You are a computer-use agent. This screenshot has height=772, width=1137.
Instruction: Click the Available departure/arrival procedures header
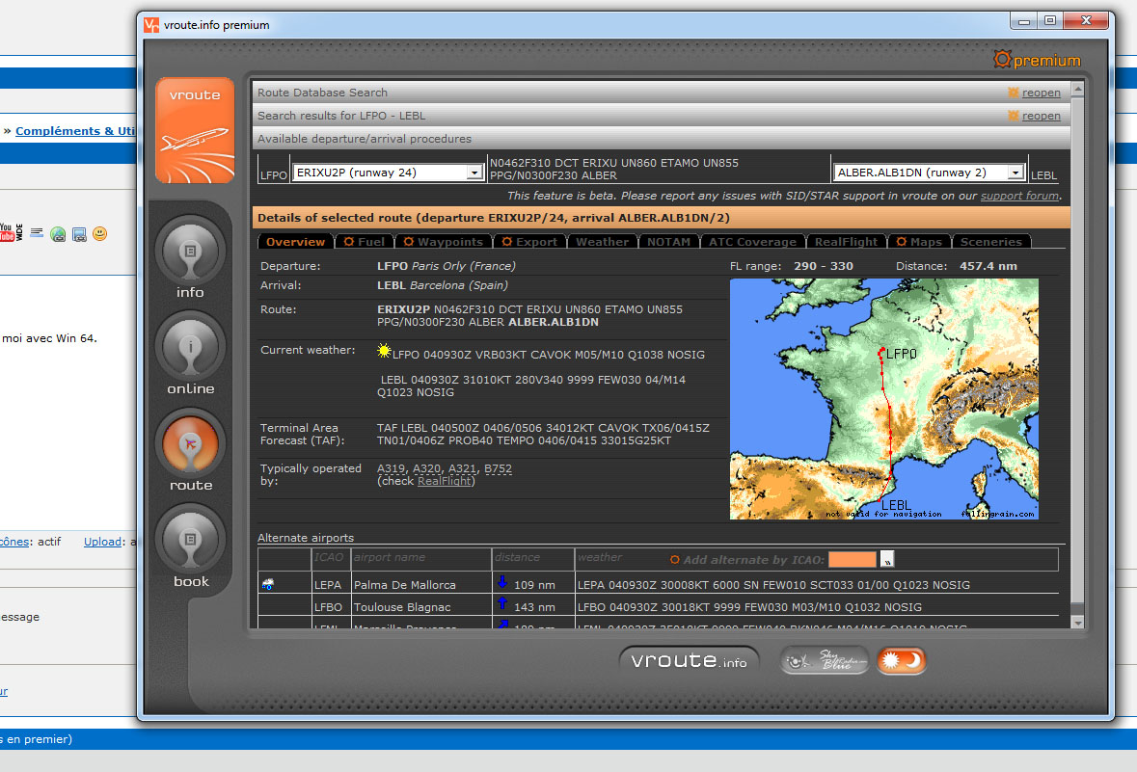pos(661,139)
